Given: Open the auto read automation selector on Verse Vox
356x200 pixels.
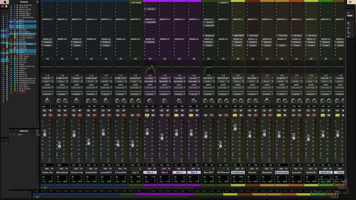Looking at the screenshot, I should pos(47,87).
